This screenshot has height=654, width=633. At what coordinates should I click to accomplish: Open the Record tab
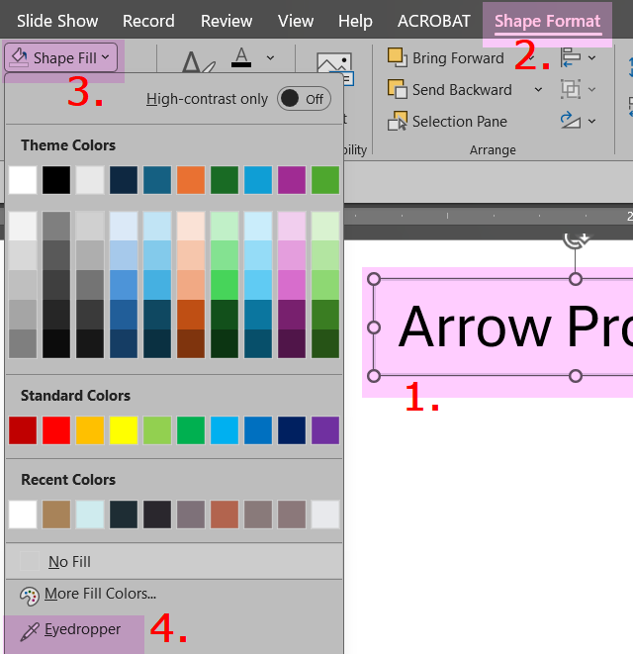tap(148, 21)
